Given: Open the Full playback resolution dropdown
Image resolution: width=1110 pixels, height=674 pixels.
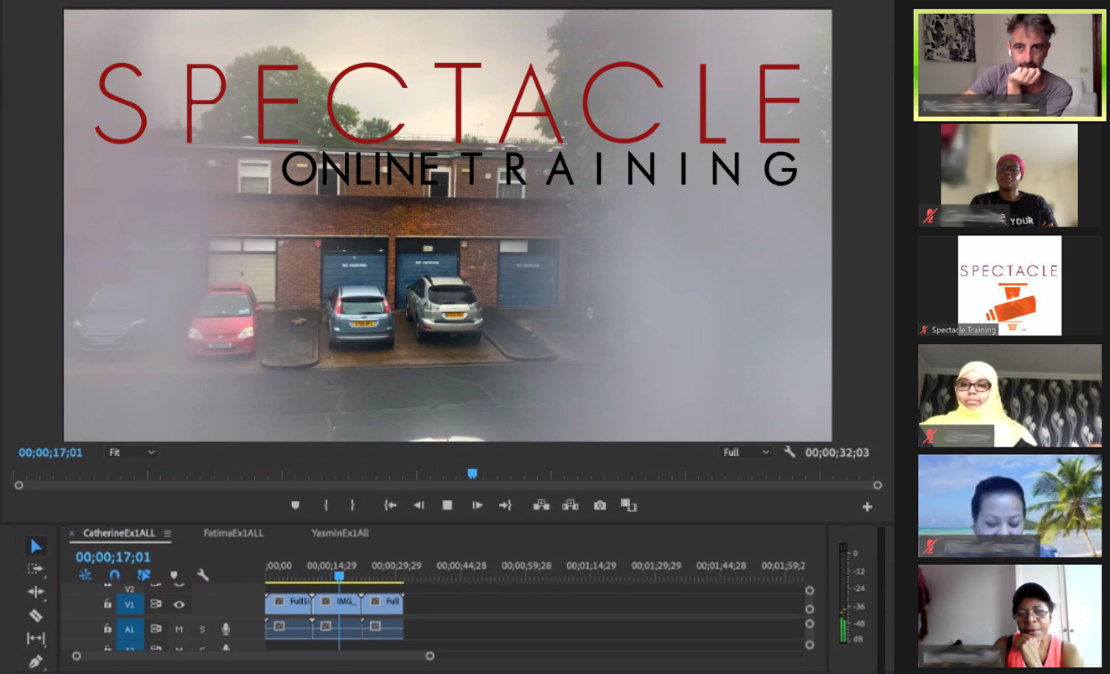Looking at the screenshot, I should pyautogui.click(x=746, y=452).
